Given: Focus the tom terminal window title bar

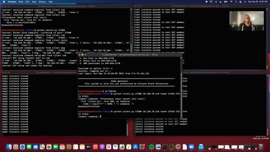Looking at the screenshot, I should point(201,6).
